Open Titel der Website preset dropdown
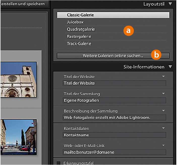 point(163,76)
